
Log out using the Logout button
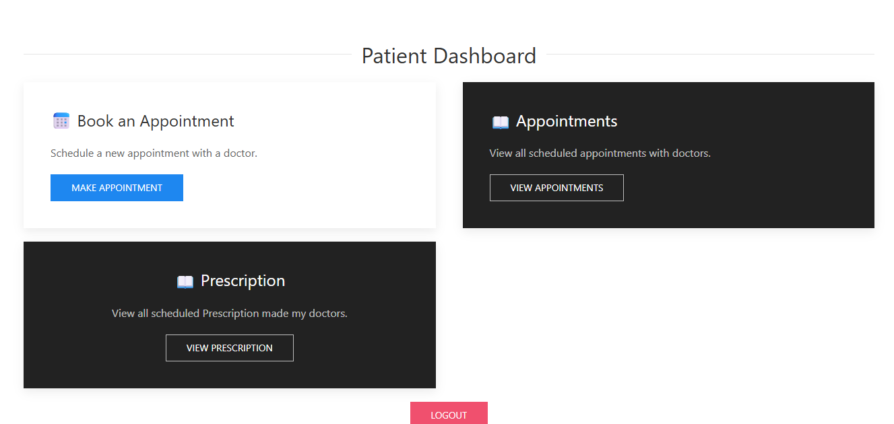(x=449, y=414)
